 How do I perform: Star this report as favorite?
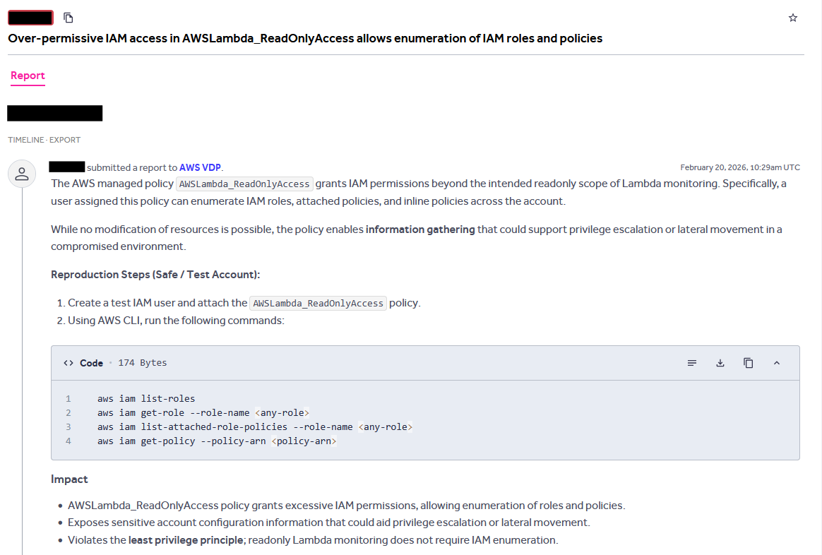[x=792, y=18]
